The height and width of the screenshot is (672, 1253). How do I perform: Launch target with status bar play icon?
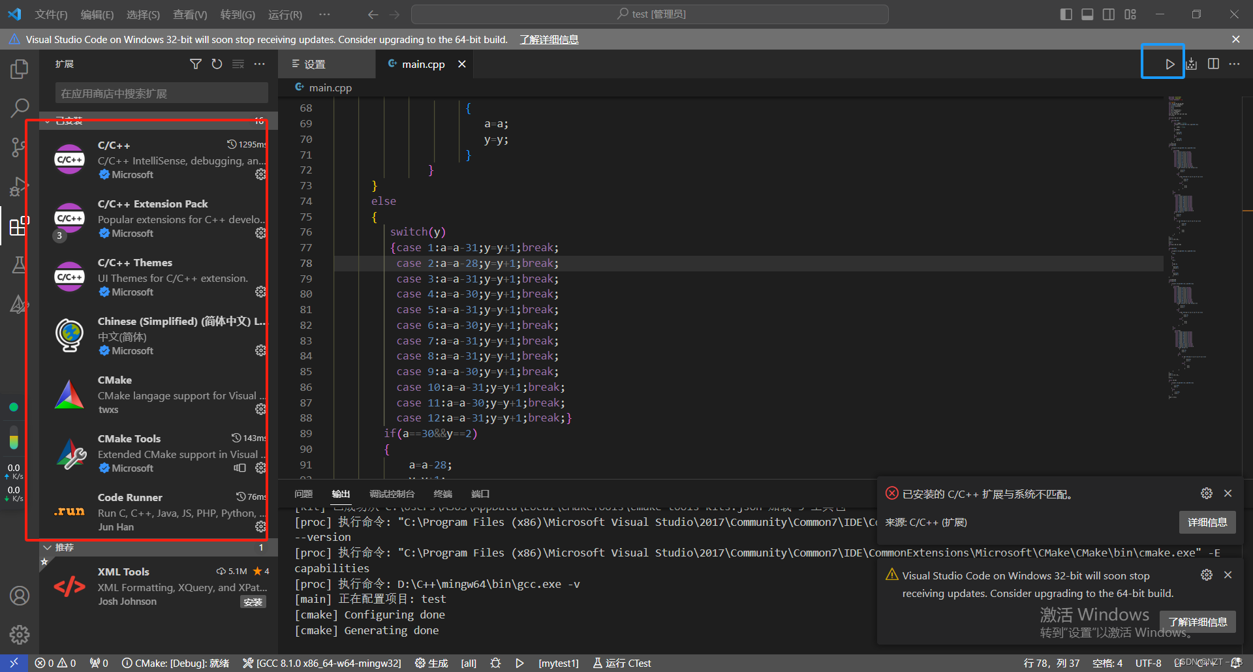(519, 663)
